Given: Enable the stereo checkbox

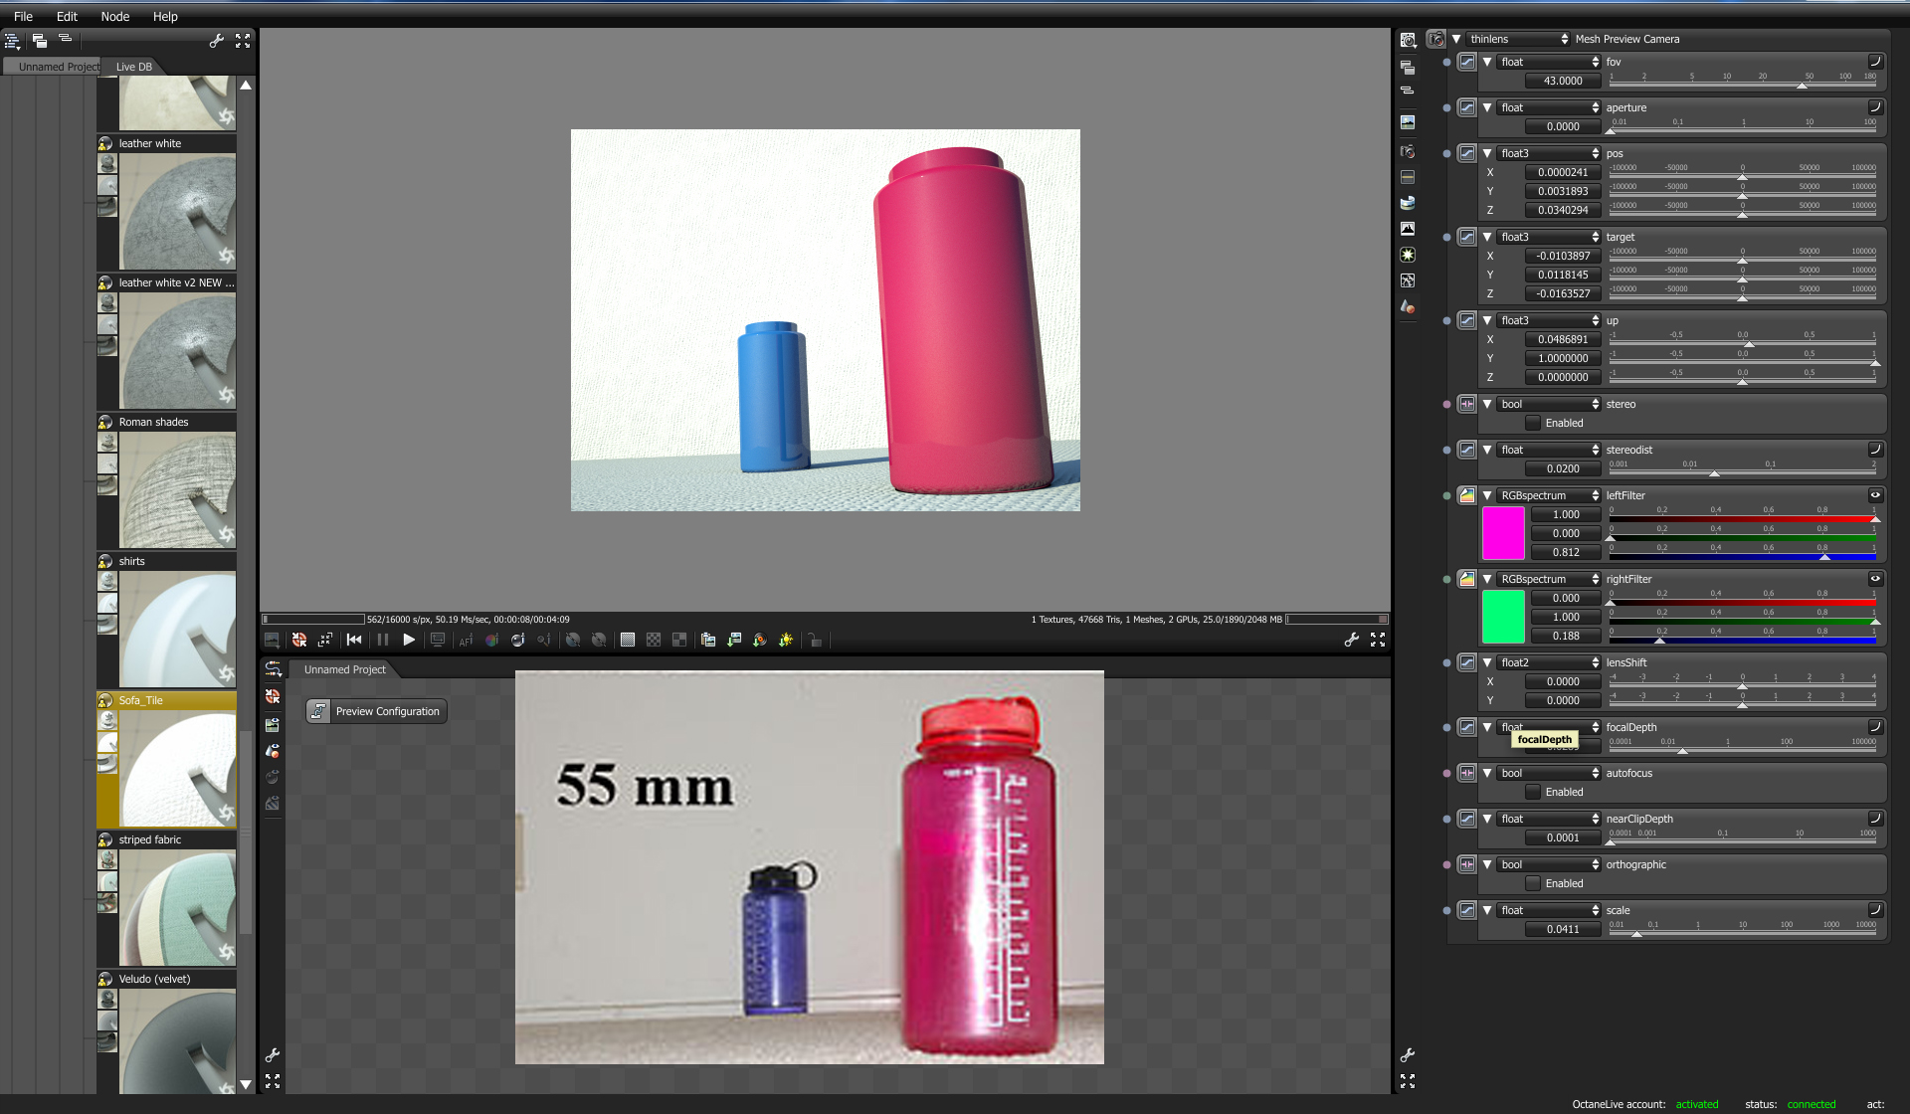Looking at the screenshot, I should click(1533, 424).
